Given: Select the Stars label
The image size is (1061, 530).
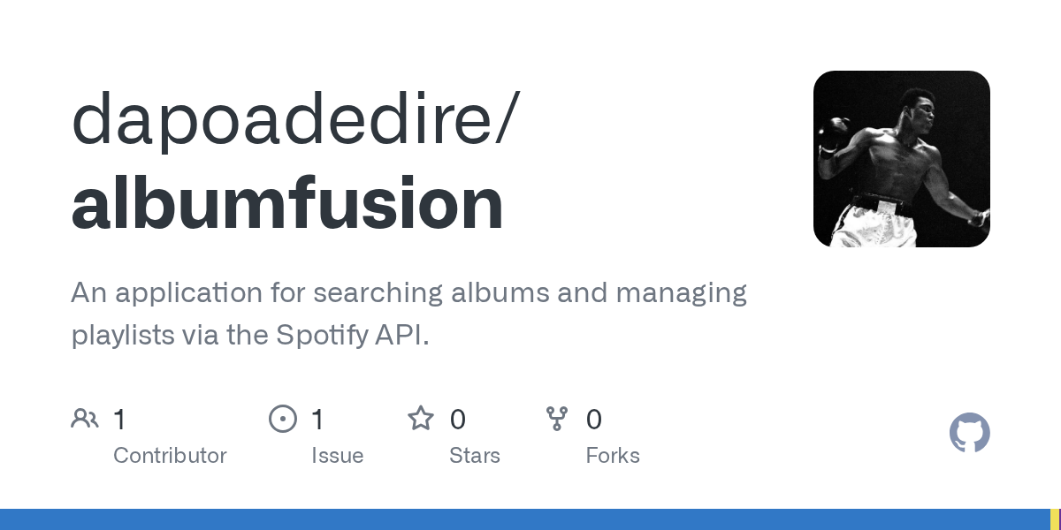Looking at the screenshot, I should [x=475, y=456].
